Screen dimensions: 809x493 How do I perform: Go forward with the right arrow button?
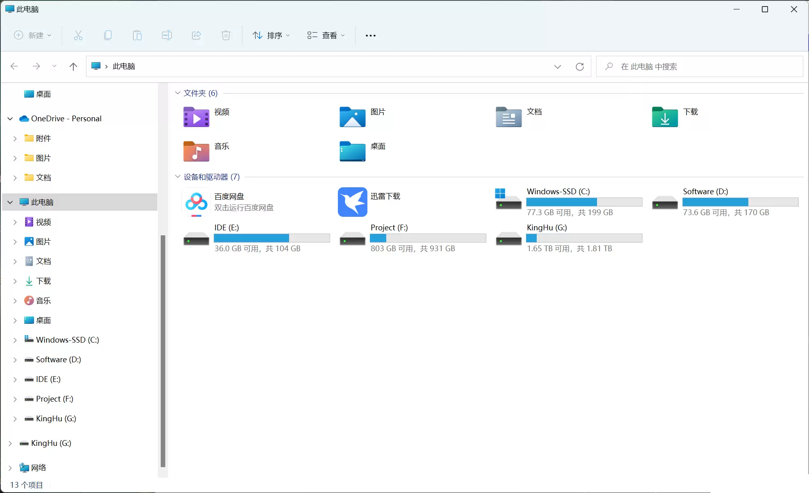pyautogui.click(x=36, y=66)
